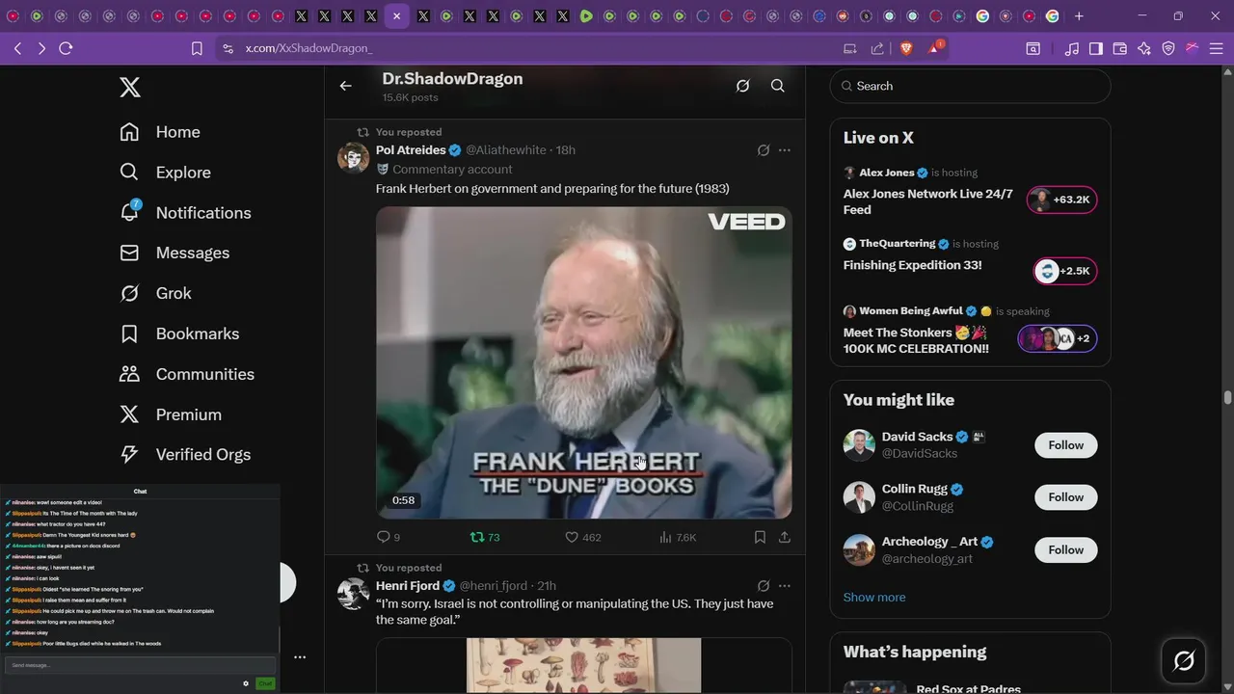This screenshot has width=1234, height=694.
Task: Open Notifications in sidebar
Action: click(x=185, y=212)
